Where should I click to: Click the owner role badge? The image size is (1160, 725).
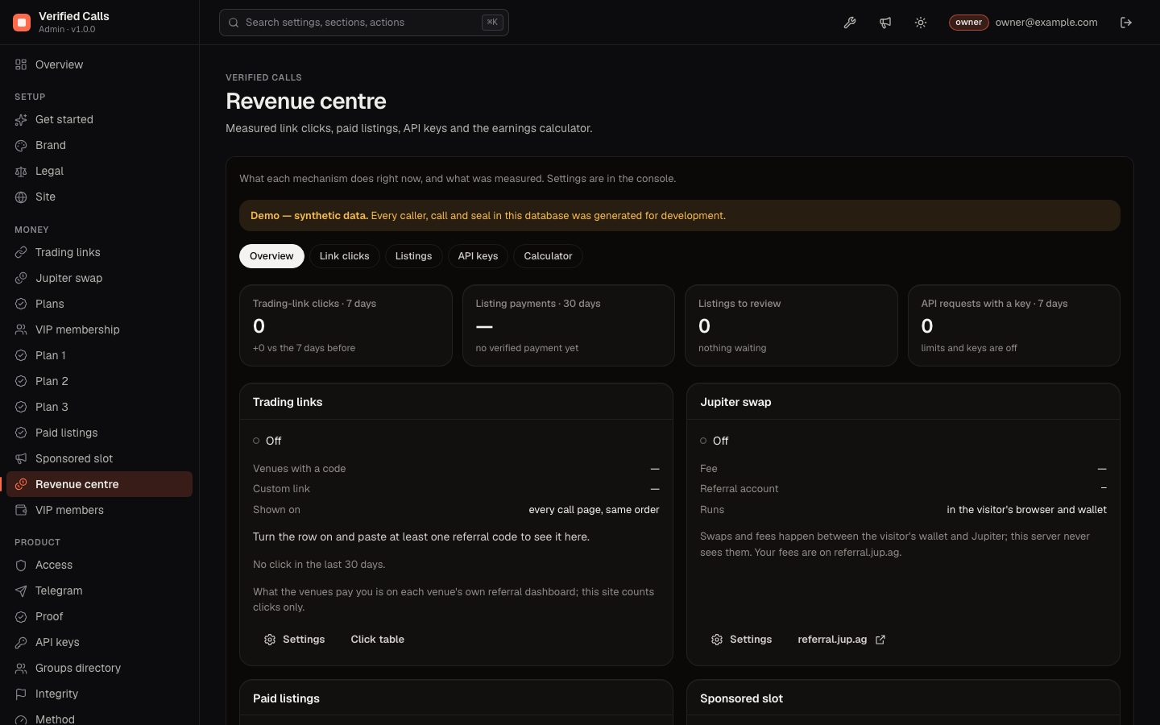coord(968,23)
